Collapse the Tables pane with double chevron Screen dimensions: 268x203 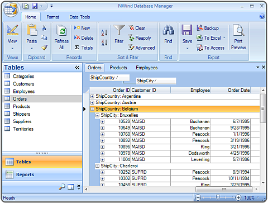click(77, 68)
